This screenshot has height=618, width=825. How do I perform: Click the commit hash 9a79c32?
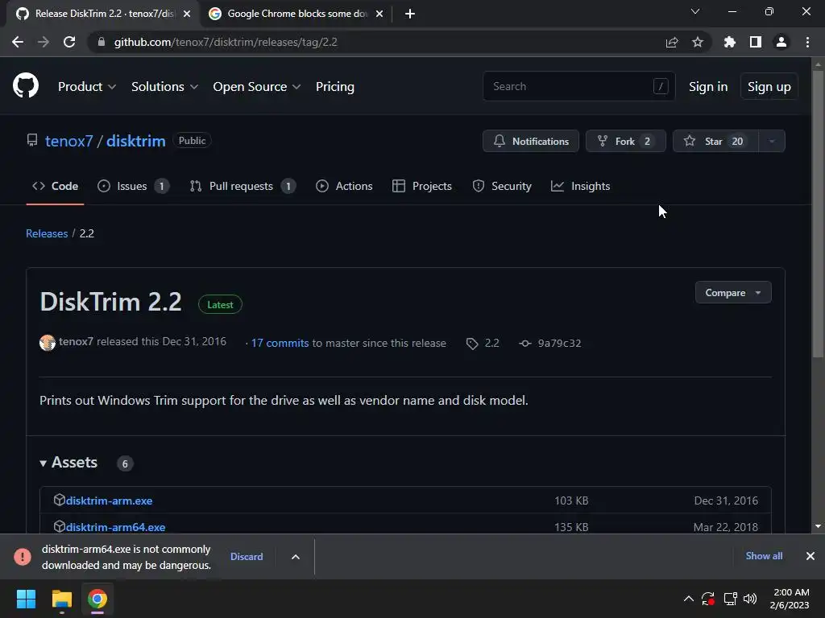(559, 343)
